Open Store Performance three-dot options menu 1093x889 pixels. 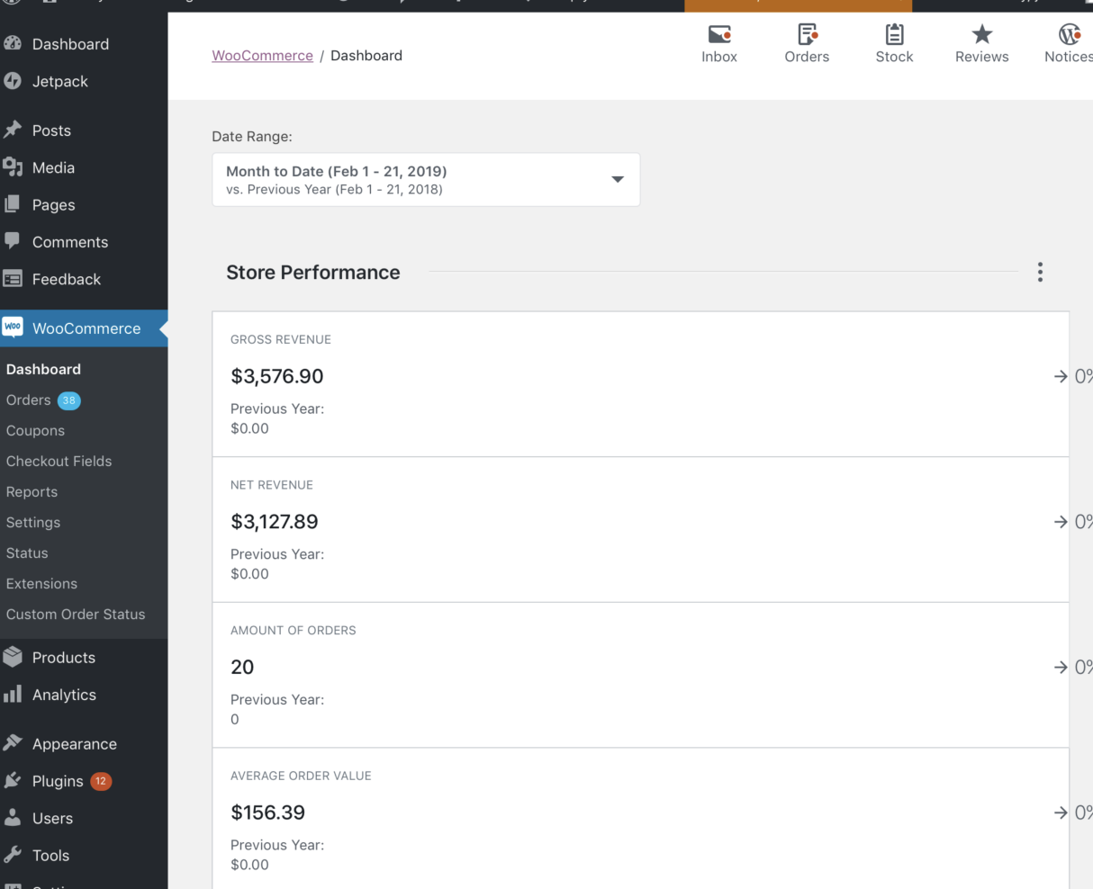1040,273
